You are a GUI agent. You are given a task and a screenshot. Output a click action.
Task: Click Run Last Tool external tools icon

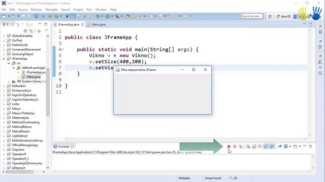click(x=117, y=16)
